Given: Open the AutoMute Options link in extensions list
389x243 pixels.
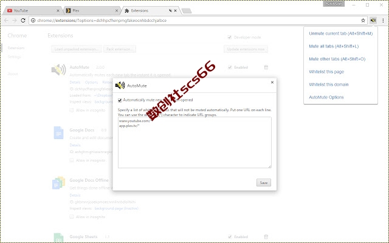Looking at the screenshot, I should pos(91,83).
